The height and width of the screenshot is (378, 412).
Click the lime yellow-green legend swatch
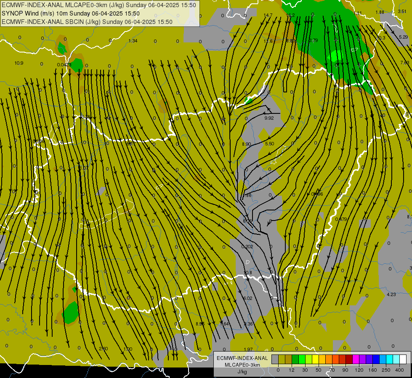(309, 359)
